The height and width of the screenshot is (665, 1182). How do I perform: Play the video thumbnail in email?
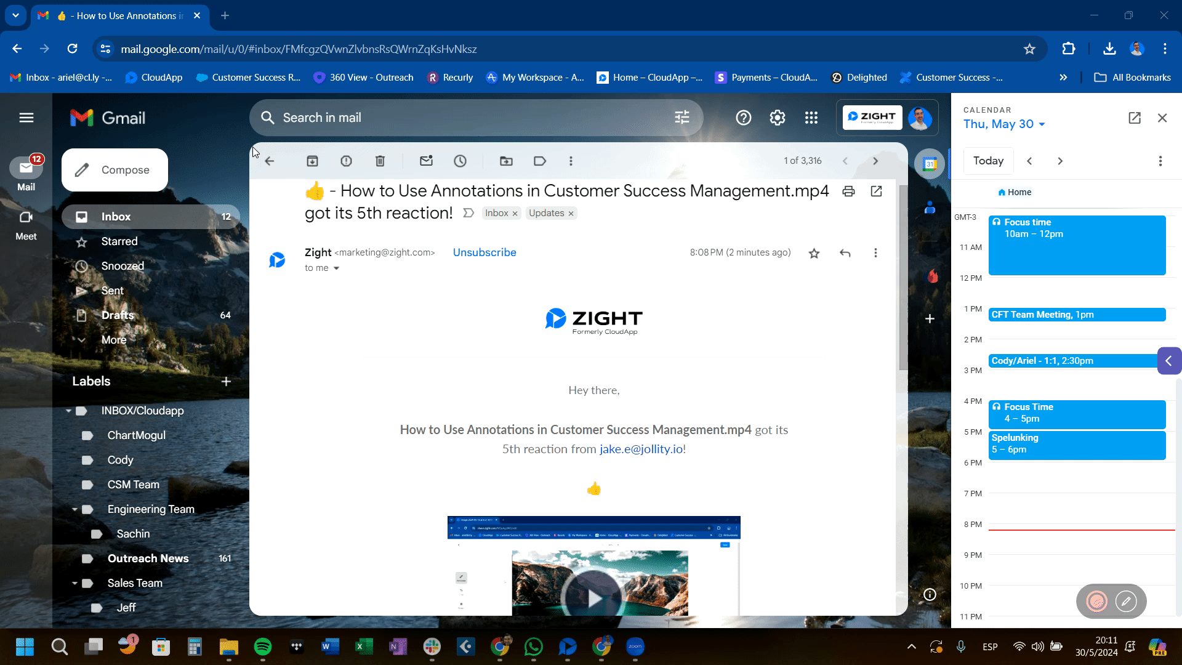pos(593,597)
